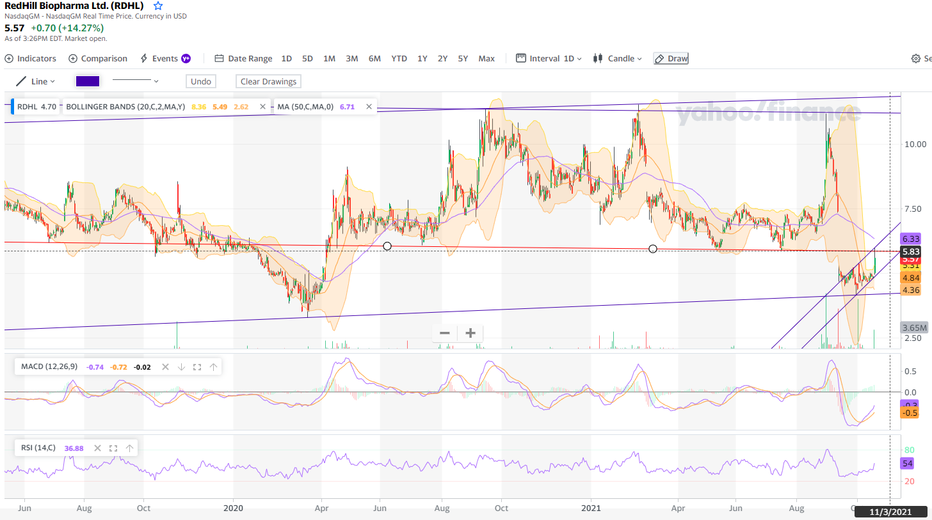Move the RSI panel up
The height and width of the screenshot is (520, 932).
point(129,448)
